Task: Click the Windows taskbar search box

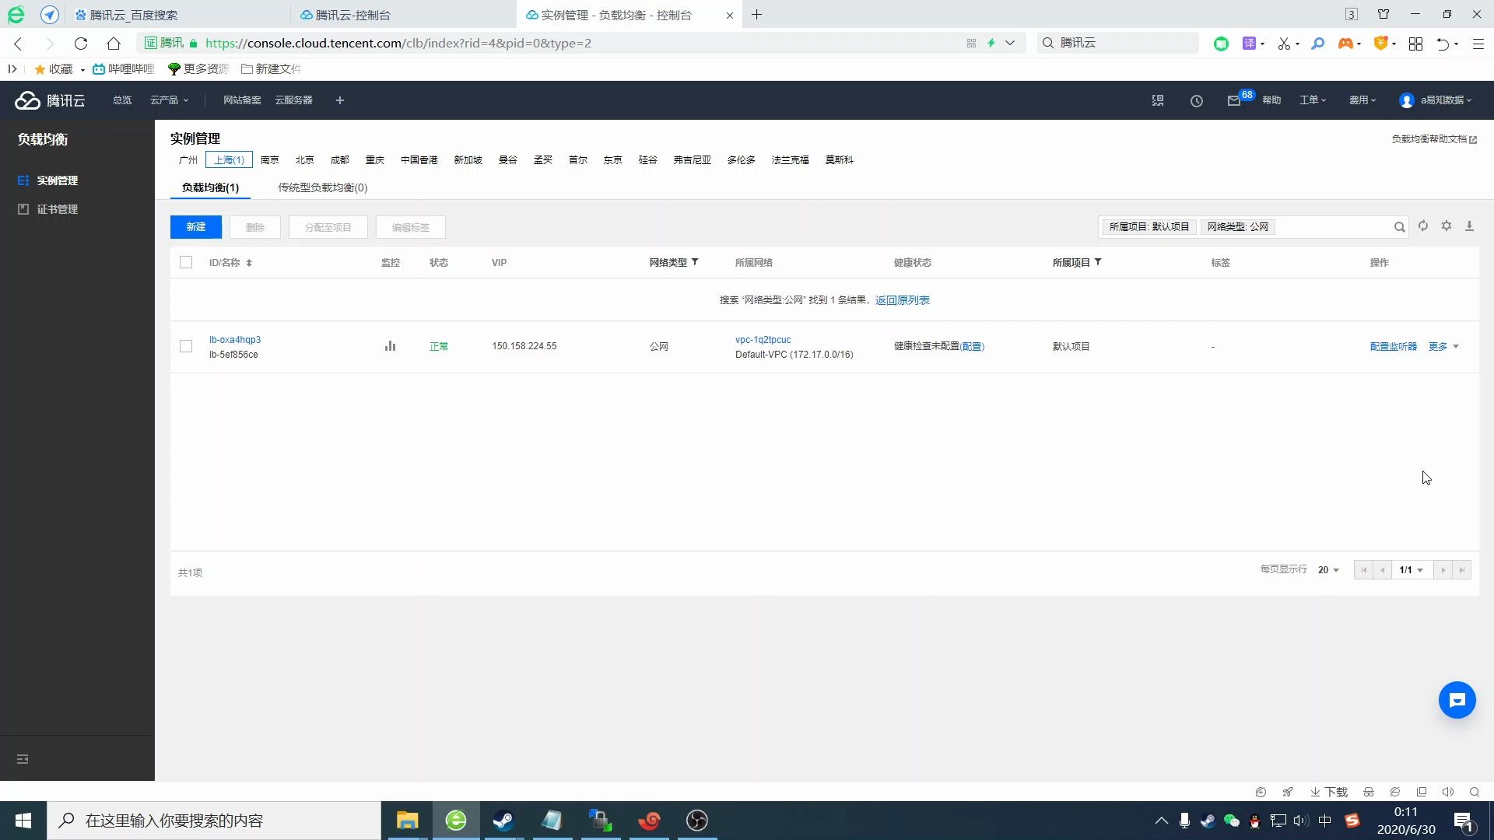Action: click(x=214, y=821)
